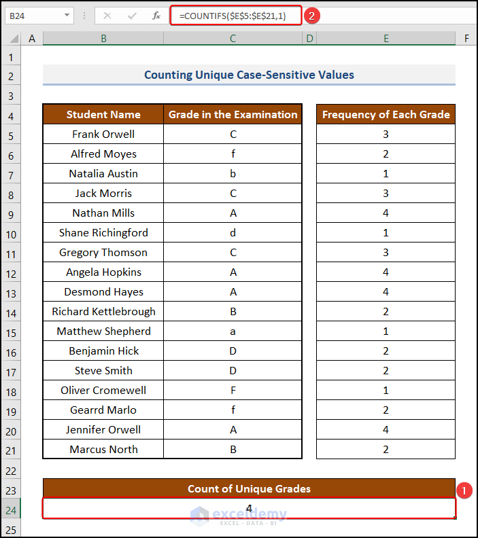Click the formula bar with COUNTIFS formula

point(236,16)
